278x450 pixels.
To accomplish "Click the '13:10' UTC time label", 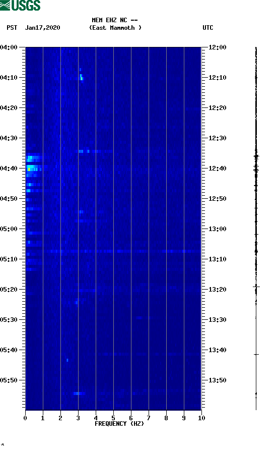I will (218, 259).
